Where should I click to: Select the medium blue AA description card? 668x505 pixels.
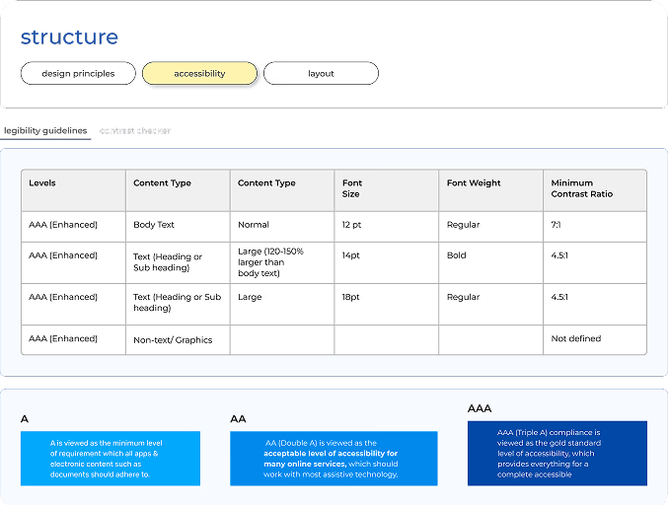click(x=334, y=459)
